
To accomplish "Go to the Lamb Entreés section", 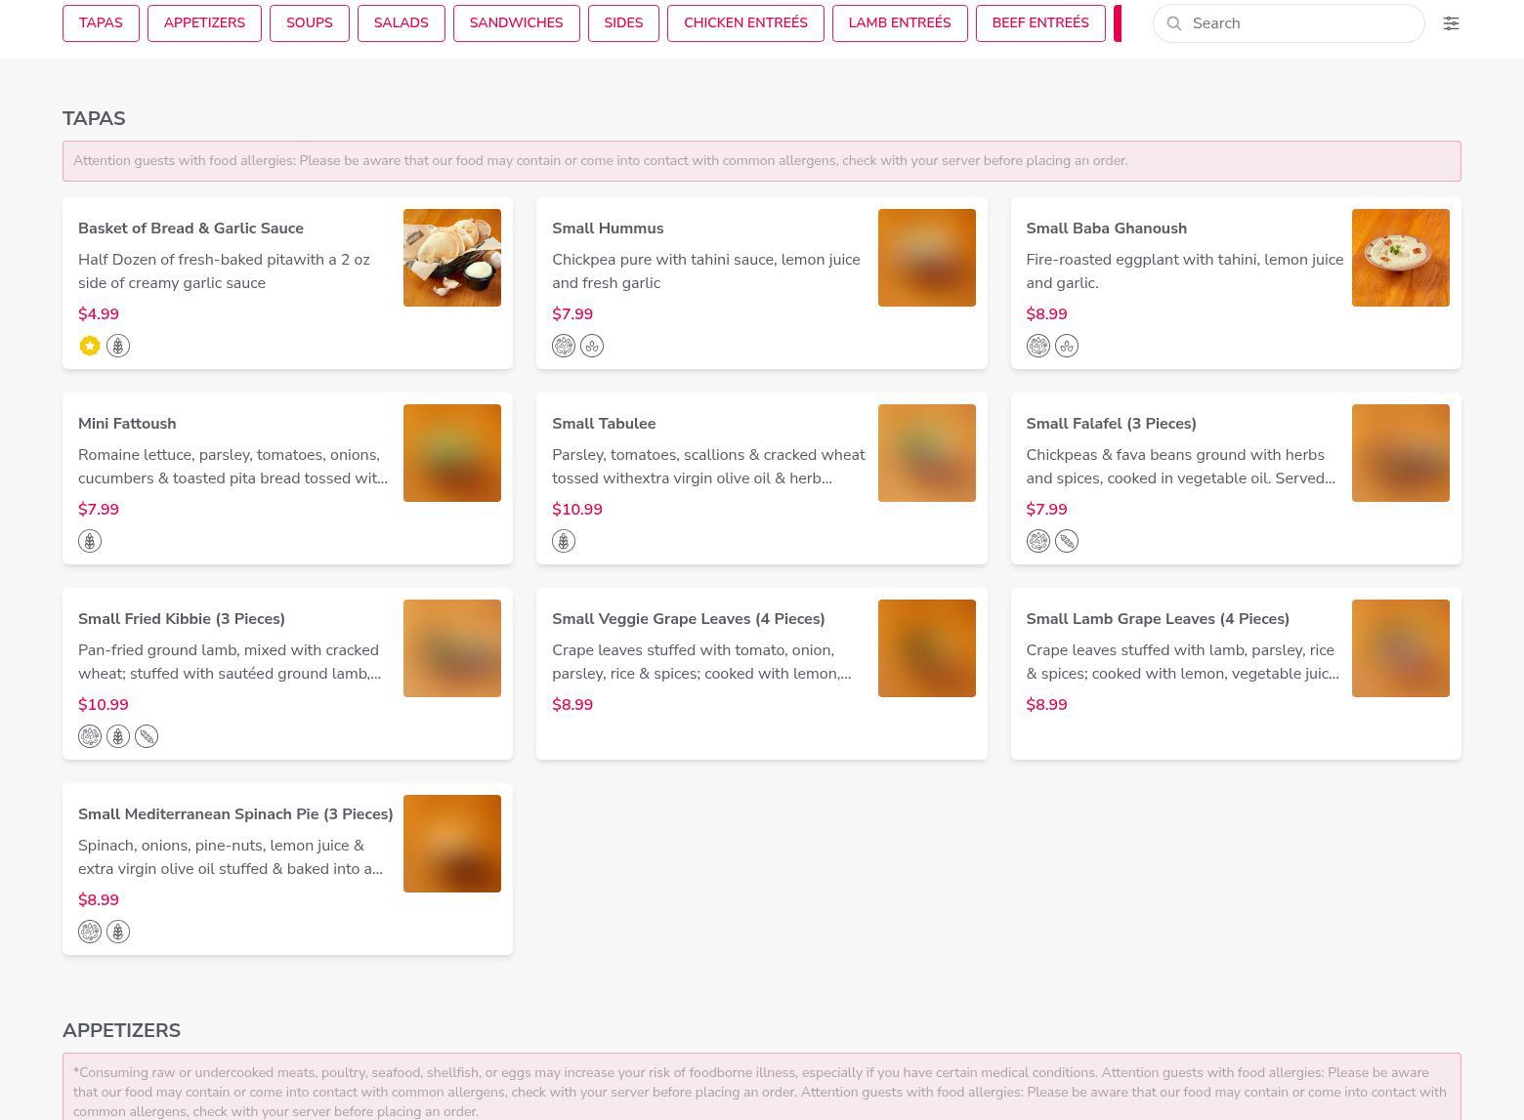I will pos(899,23).
